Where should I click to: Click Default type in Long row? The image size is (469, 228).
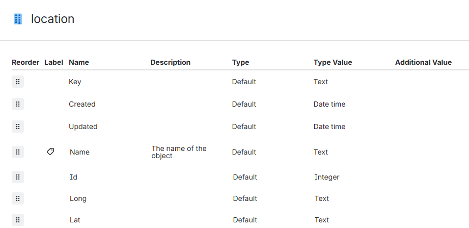(x=245, y=198)
